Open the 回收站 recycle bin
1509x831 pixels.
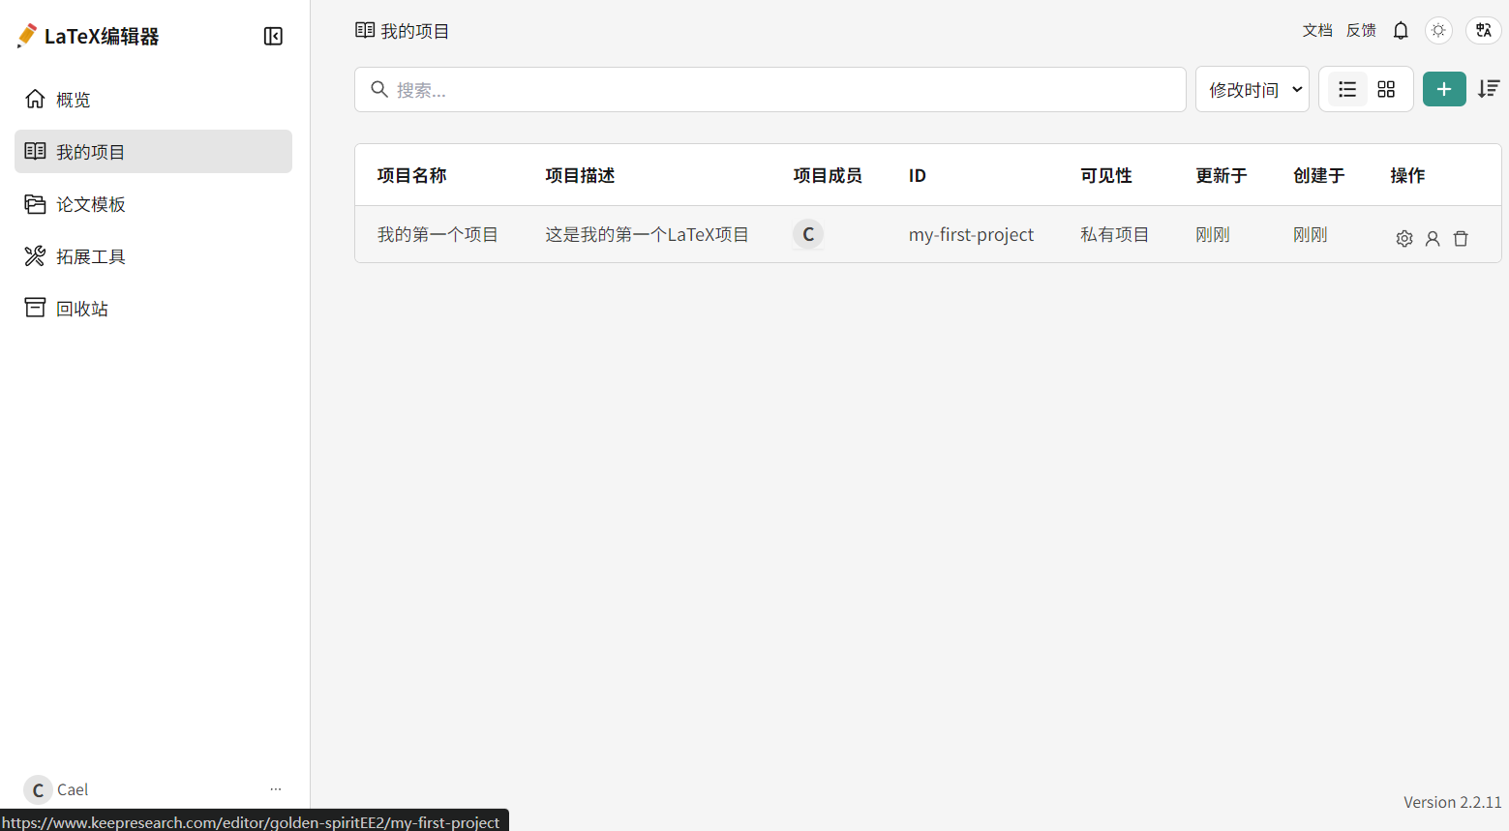81,309
